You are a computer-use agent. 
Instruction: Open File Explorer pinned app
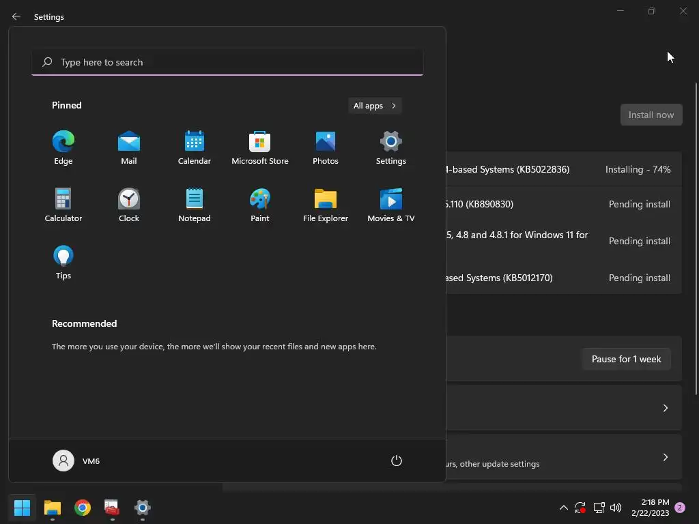326,205
